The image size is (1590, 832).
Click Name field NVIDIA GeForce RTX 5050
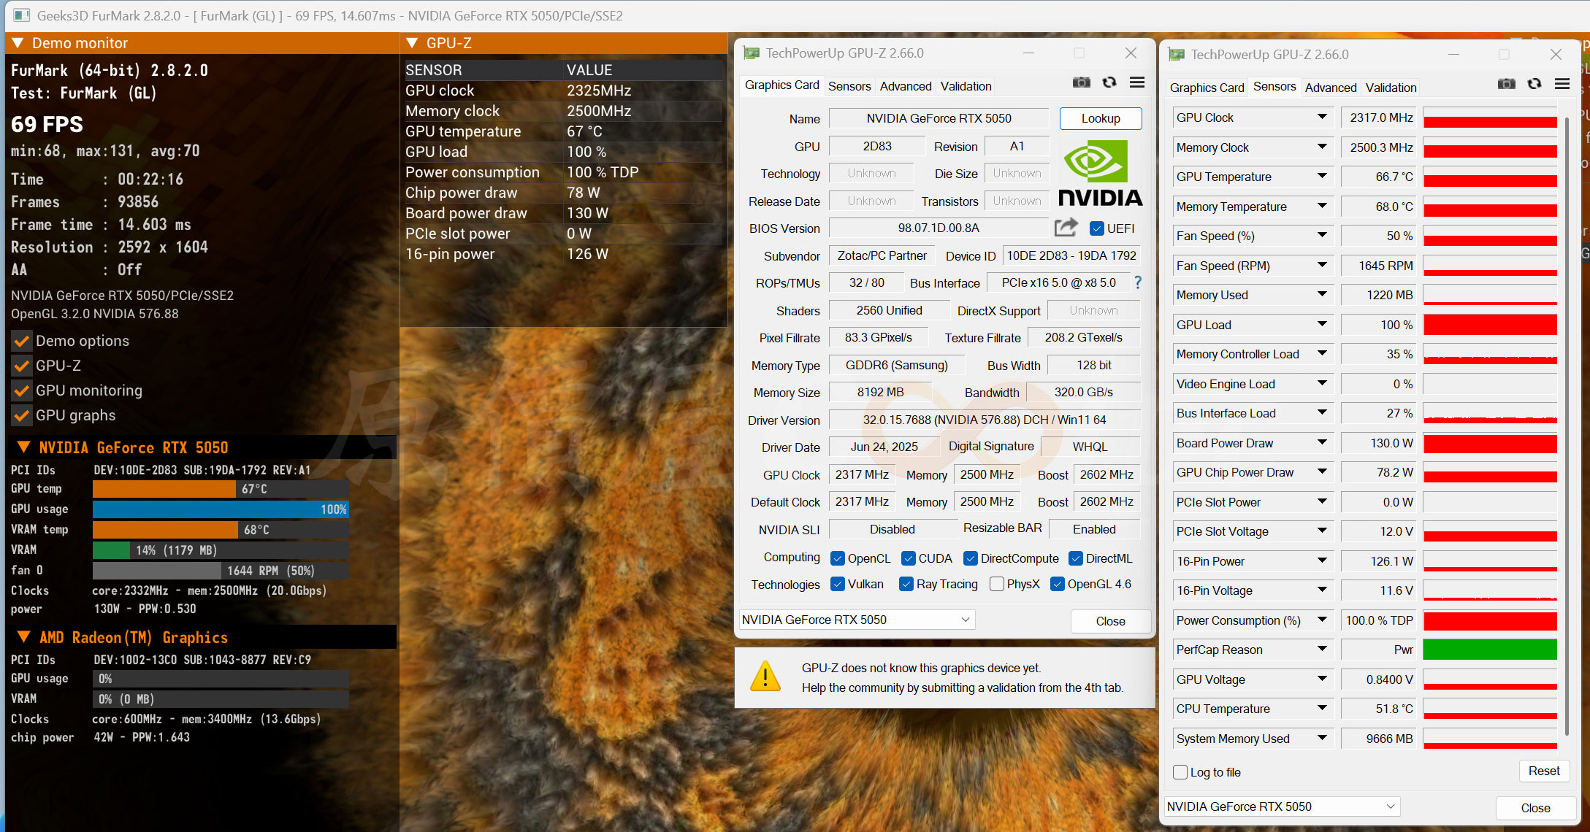tap(939, 118)
